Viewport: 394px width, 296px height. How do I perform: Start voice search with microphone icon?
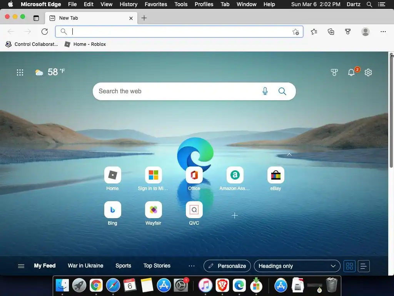[265, 91]
